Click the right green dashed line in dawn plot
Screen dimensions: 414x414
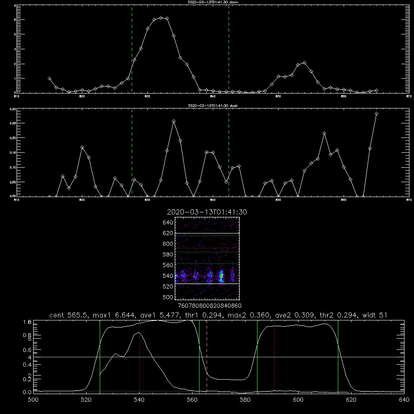[x=229, y=49]
